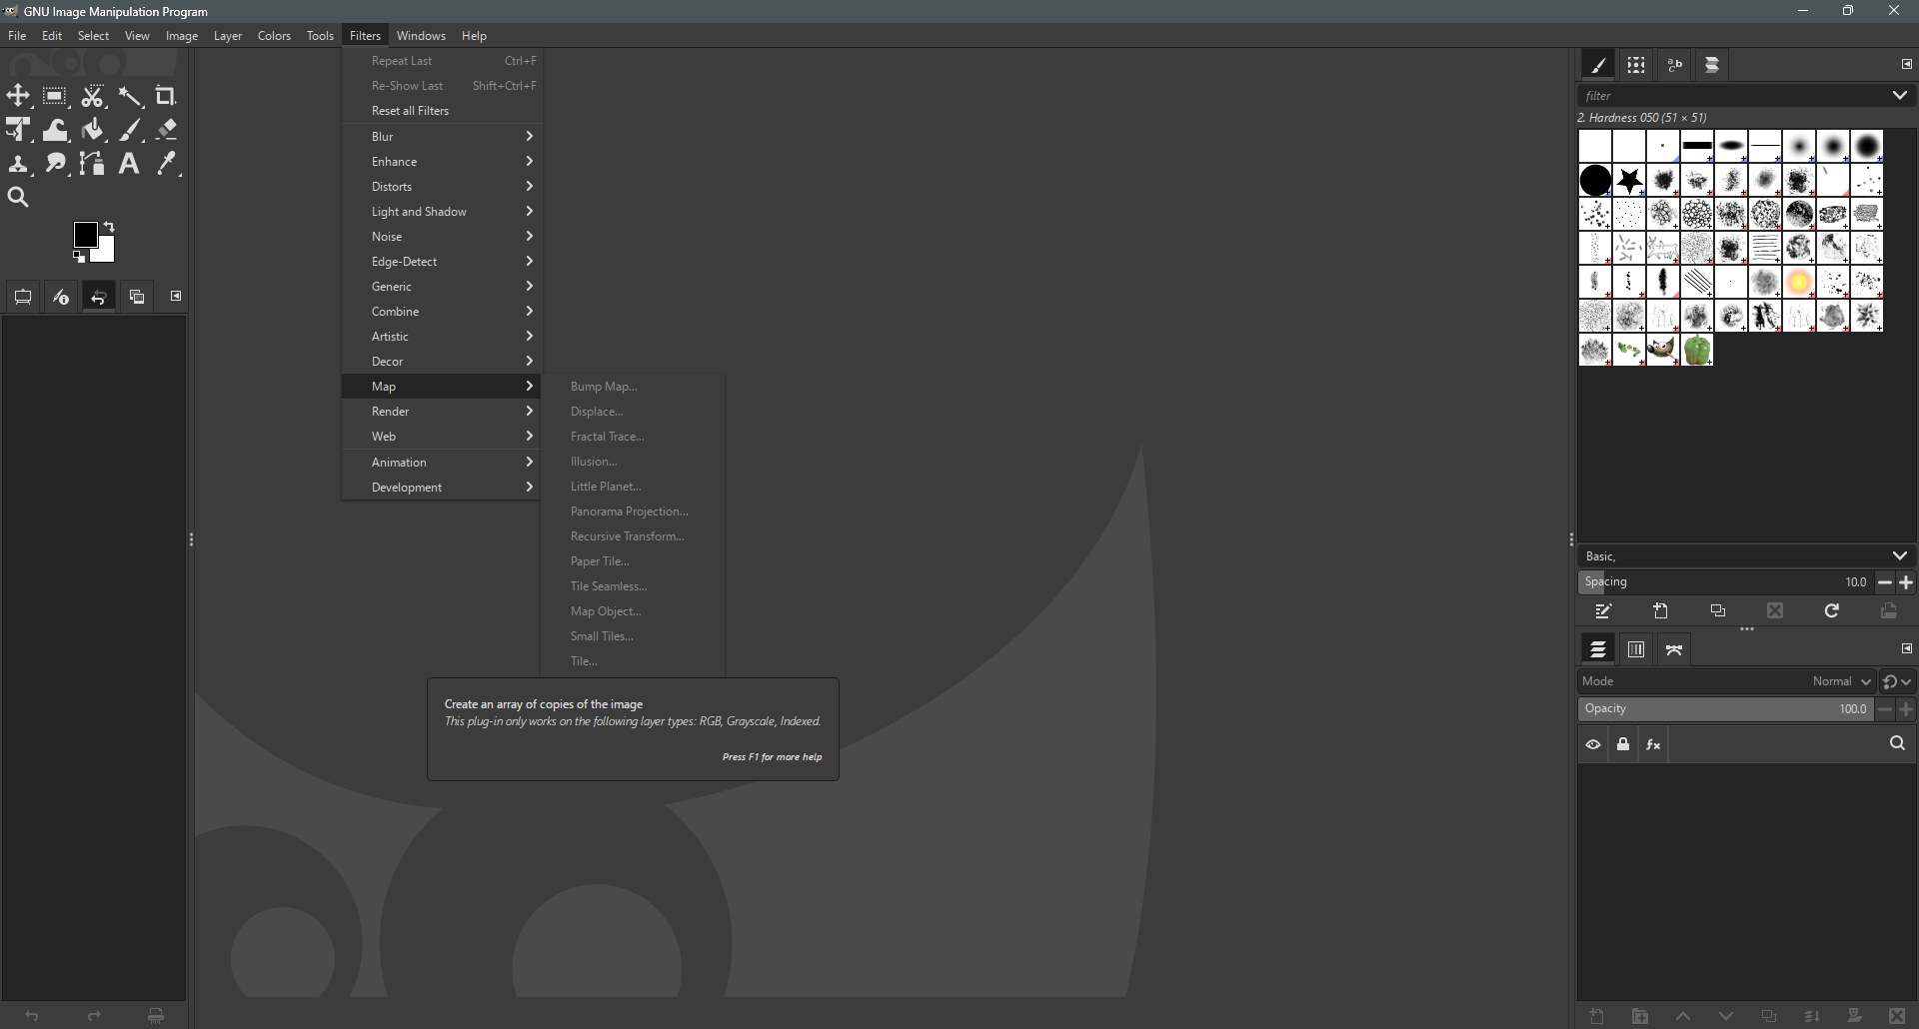Select the Clone tool
Image resolution: width=1919 pixels, height=1029 pixels.
click(18, 164)
